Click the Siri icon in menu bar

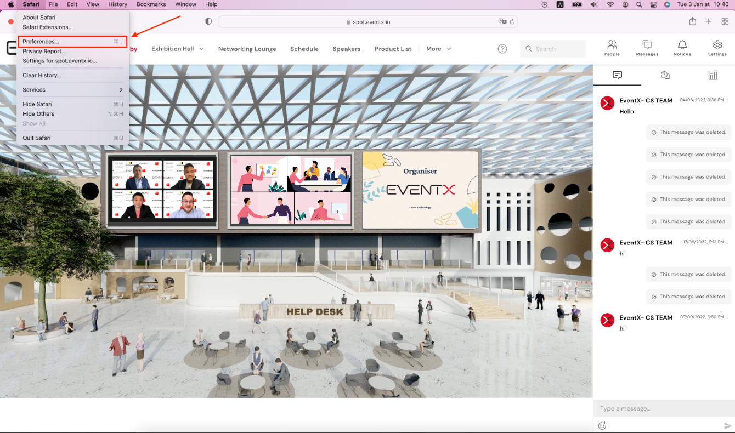(x=667, y=4)
